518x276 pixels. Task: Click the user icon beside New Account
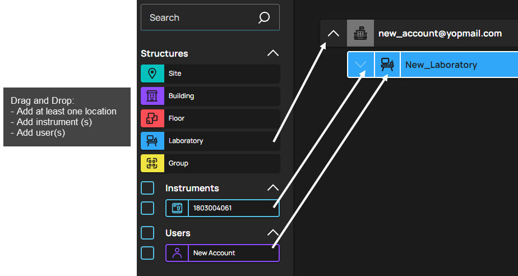tap(177, 253)
